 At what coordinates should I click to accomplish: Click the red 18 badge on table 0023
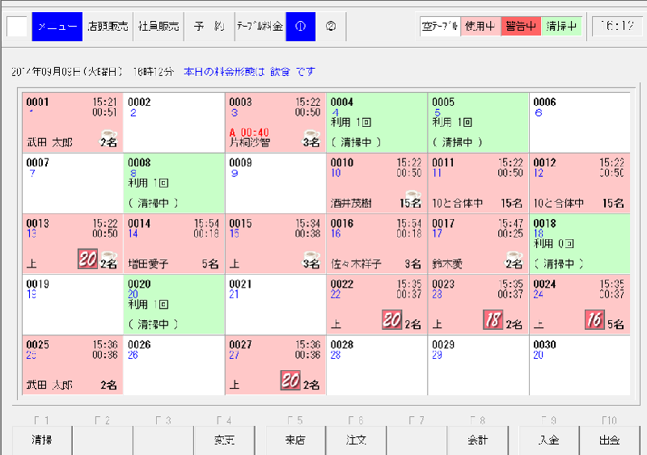coord(493,320)
